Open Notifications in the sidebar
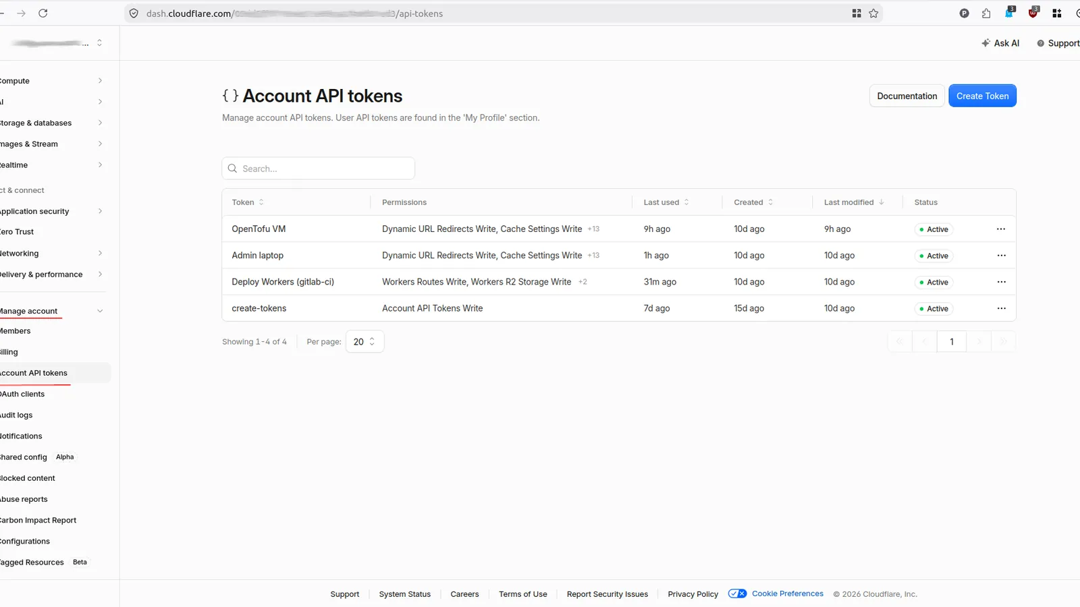The image size is (1080, 607). (x=21, y=436)
